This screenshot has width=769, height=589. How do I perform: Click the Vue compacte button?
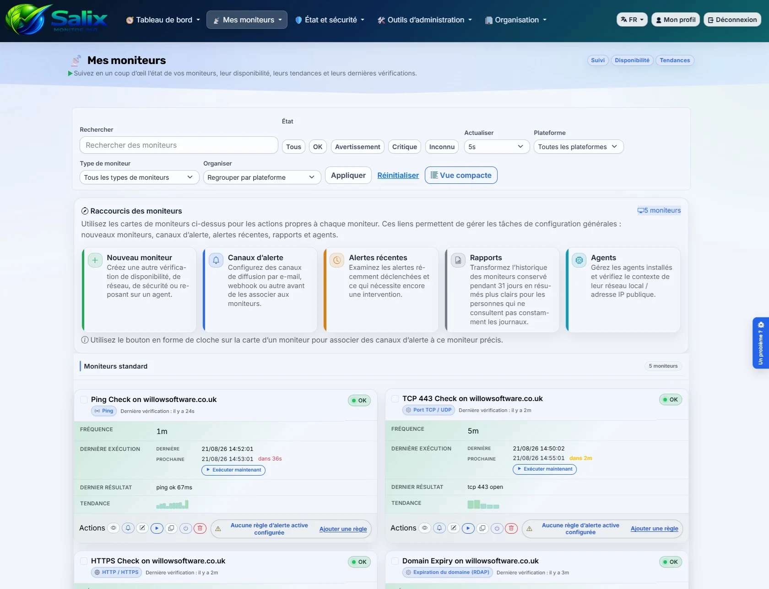coord(461,175)
